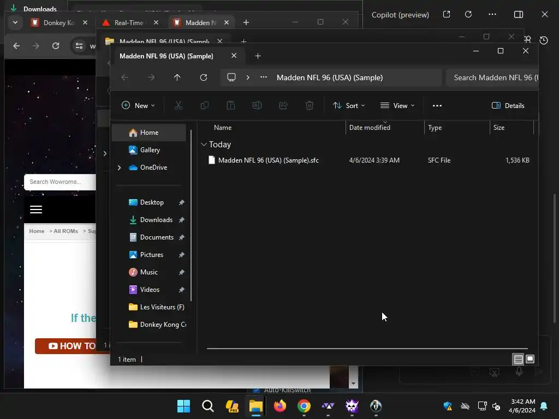Reload the Chrome page
This screenshot has width=559, height=419.
(x=56, y=46)
